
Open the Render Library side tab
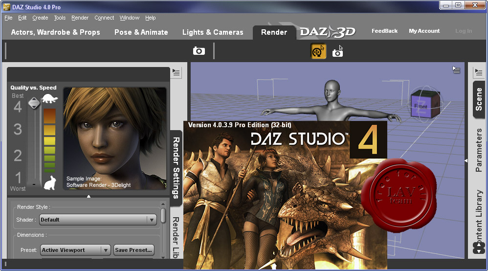(176, 237)
